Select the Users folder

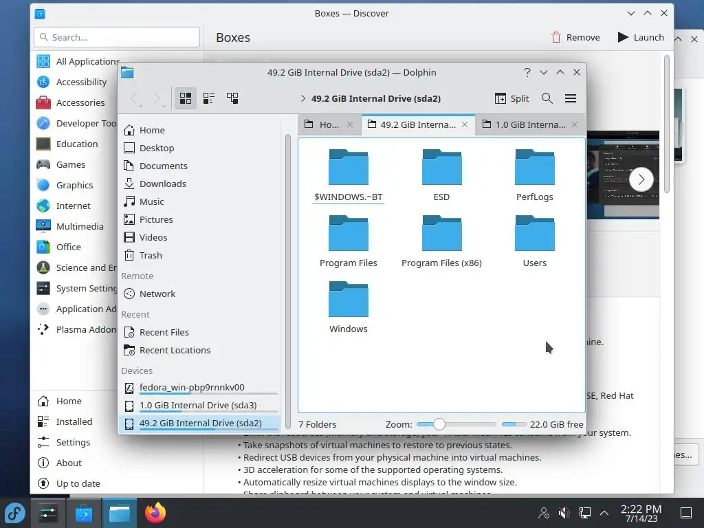point(535,241)
